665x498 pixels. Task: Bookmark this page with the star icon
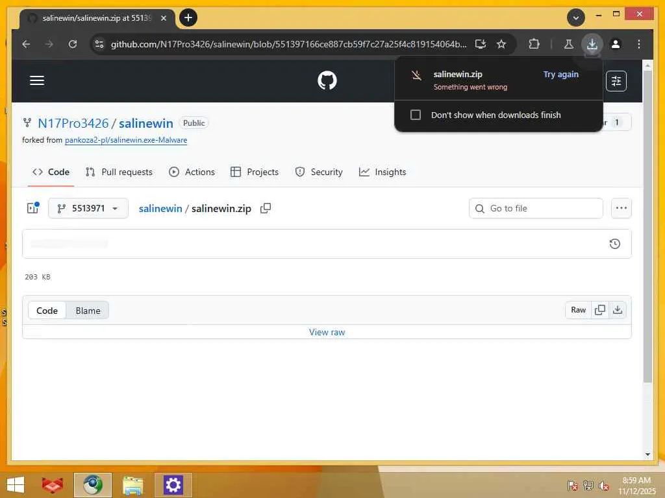pyautogui.click(x=501, y=44)
